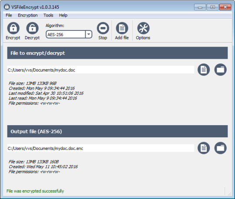Viewport: 235px width, 199px height.
Task: Close the VSFileEncrypt window
Action: click(225, 7)
